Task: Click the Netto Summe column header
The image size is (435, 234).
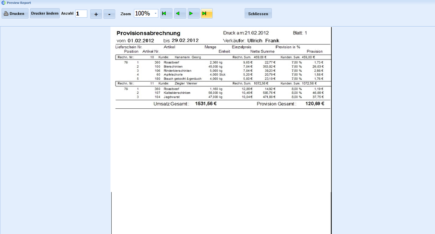Action: (263, 51)
